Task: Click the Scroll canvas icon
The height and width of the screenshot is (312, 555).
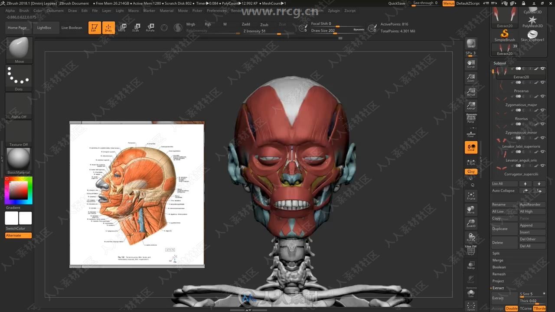Action: [x=471, y=64]
